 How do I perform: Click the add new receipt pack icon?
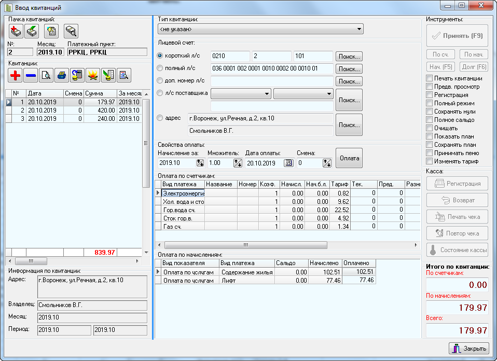[x=16, y=31]
